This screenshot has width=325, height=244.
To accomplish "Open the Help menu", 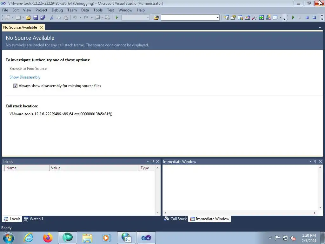I will coord(141,10).
